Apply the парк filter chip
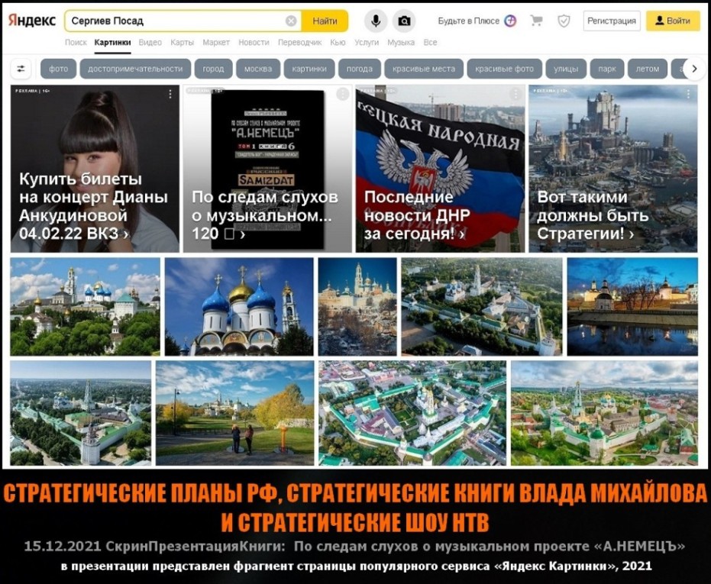 (607, 69)
